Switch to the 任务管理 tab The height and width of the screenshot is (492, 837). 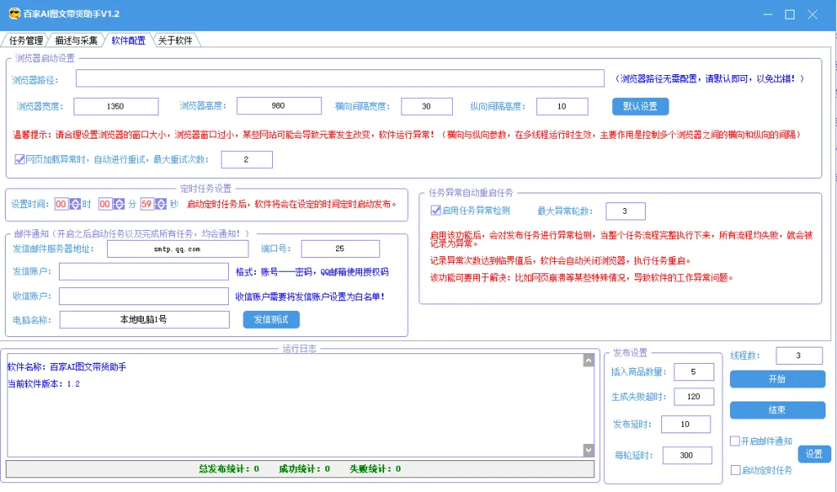tap(25, 41)
